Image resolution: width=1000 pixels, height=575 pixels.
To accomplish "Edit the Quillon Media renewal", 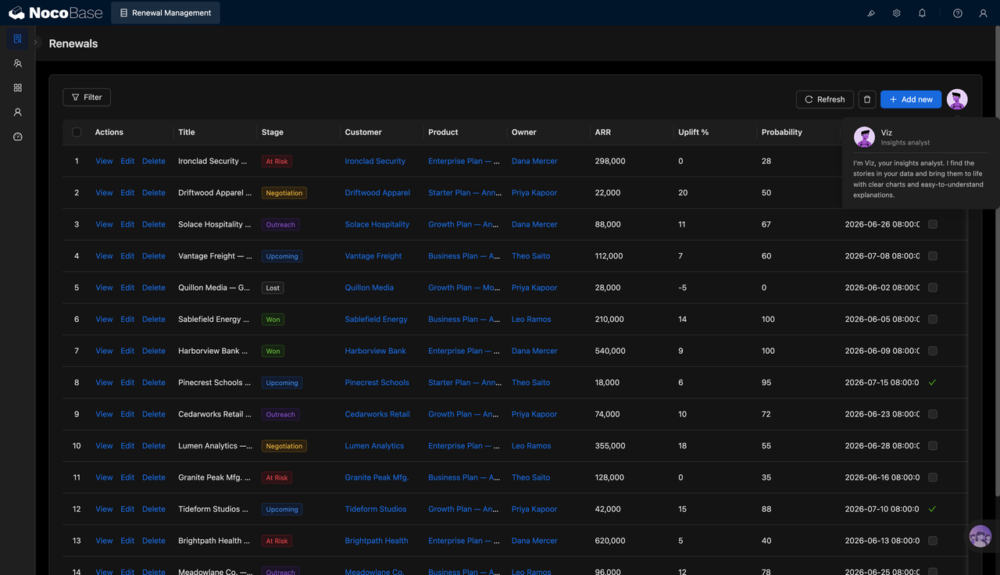I will point(127,287).
